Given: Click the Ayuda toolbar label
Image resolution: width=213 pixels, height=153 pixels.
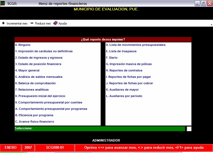Looking at the screenshot, I should (x=63, y=23).
